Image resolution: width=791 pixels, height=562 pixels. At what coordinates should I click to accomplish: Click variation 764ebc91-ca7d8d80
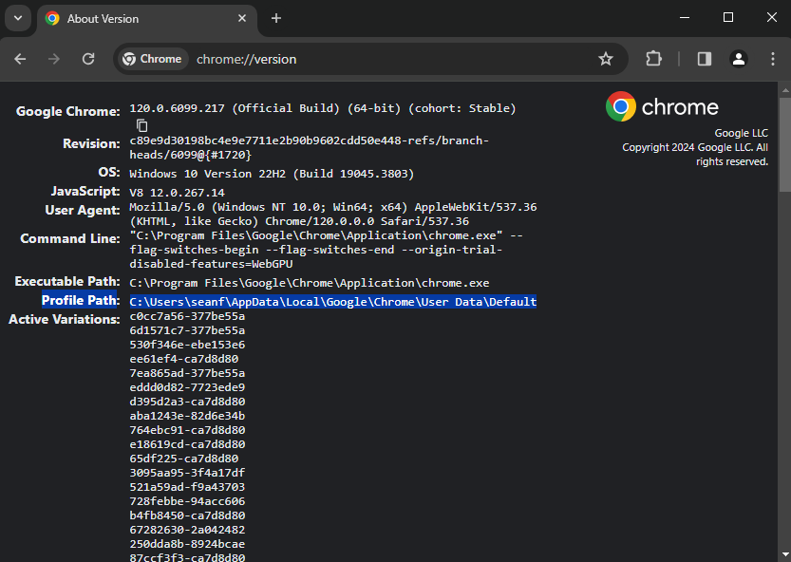pos(187,430)
